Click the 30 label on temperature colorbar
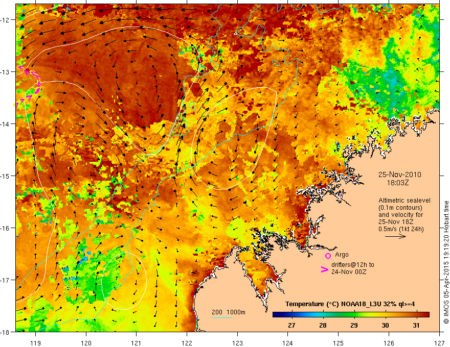Image resolution: width=450 pixels, height=347 pixels. 385,325
